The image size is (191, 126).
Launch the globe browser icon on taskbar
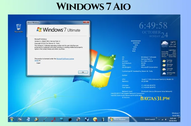click(28, 119)
